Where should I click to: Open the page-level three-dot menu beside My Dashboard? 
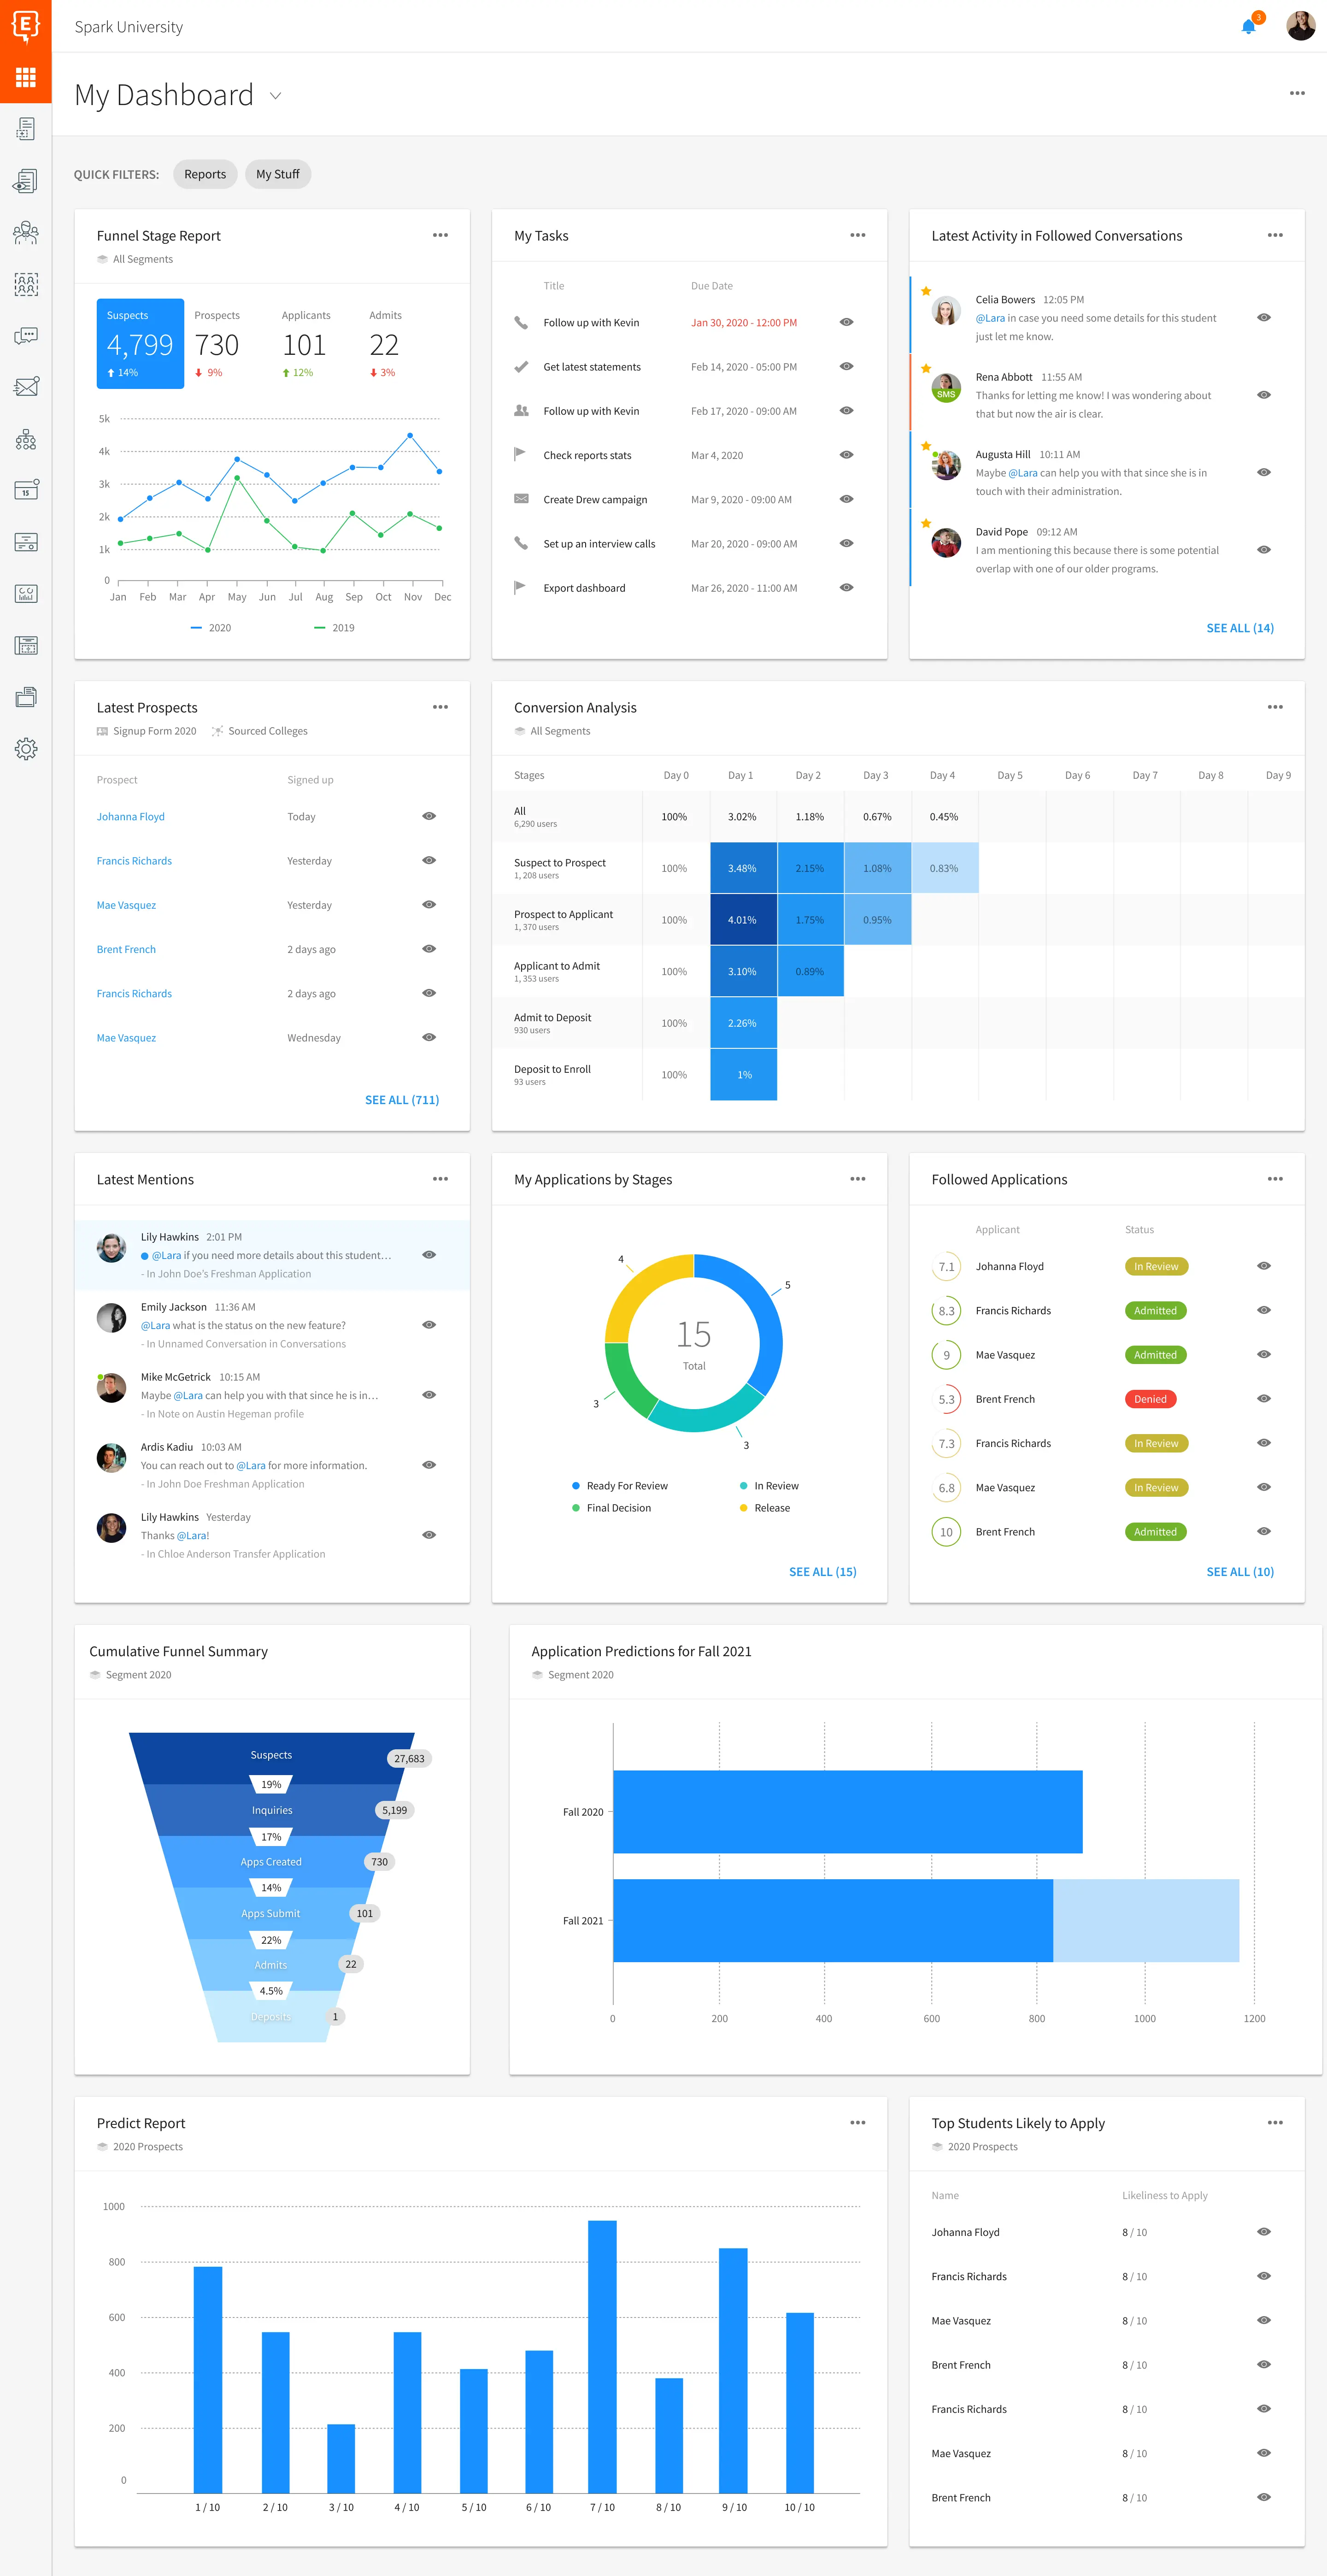[1297, 93]
